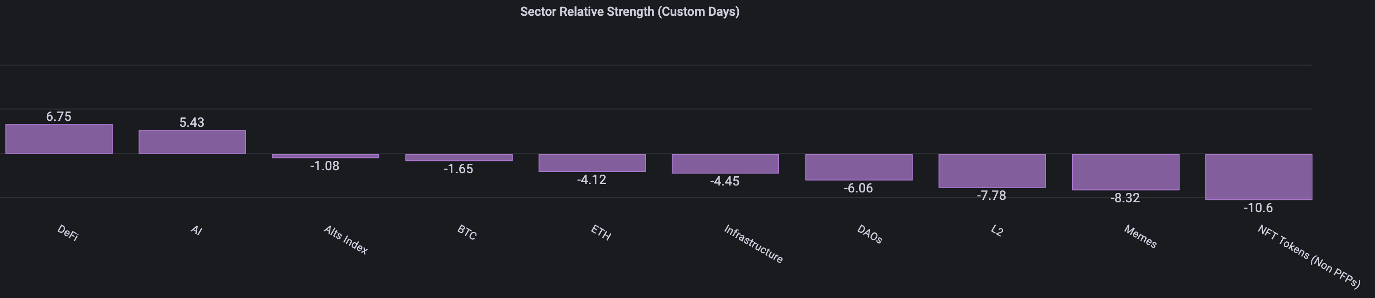Click the Memes axis label
Image resolution: width=1375 pixels, height=298 pixels.
point(1140,237)
